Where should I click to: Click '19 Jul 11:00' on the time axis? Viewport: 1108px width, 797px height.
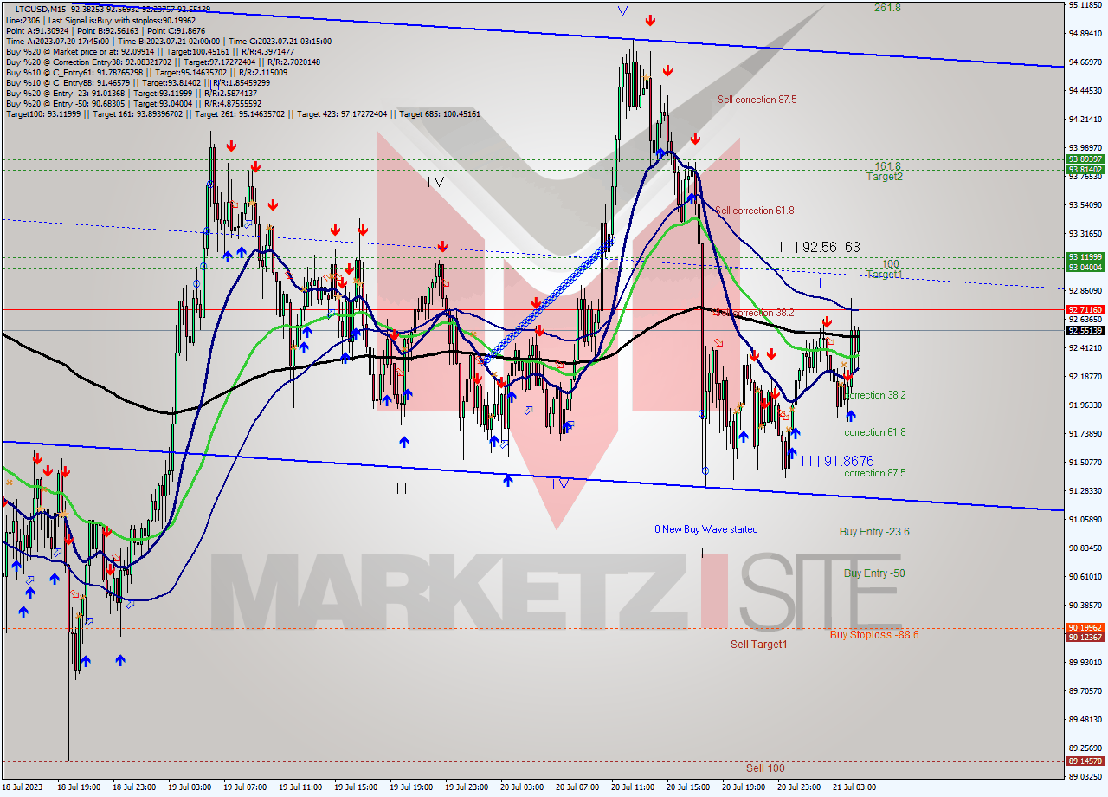pyautogui.click(x=300, y=788)
